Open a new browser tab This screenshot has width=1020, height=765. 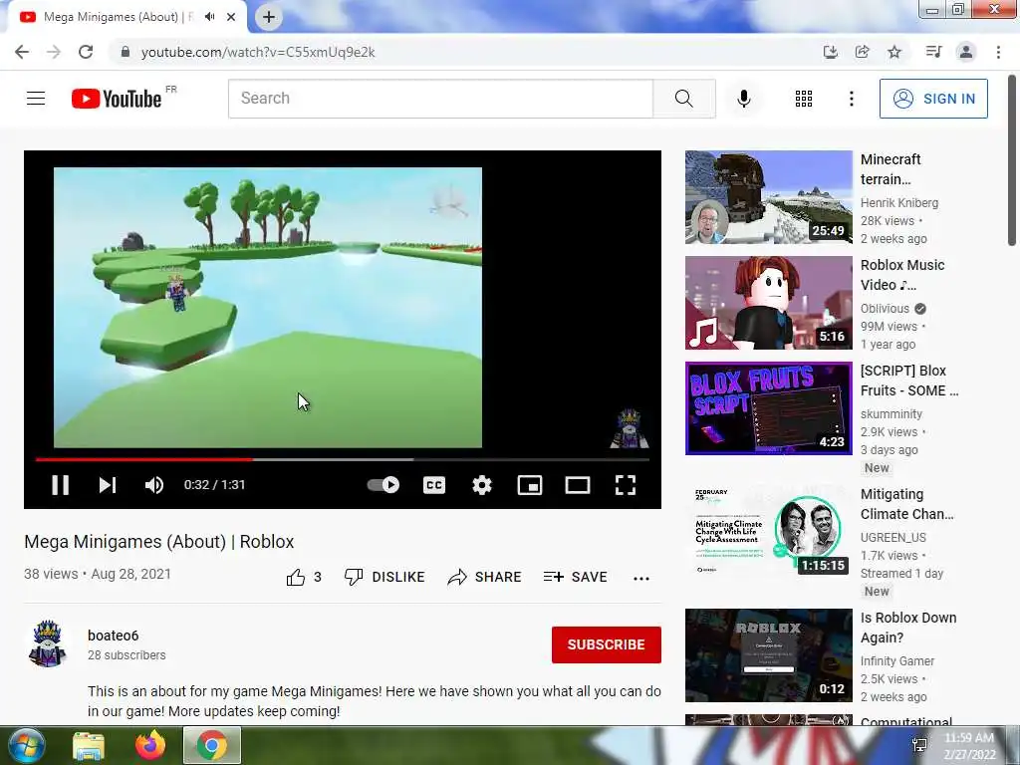[269, 17]
